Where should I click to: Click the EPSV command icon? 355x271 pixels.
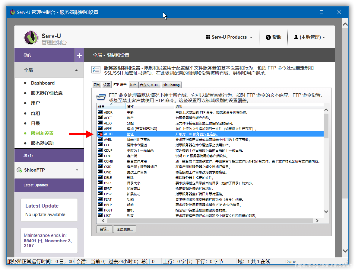click(x=100, y=194)
